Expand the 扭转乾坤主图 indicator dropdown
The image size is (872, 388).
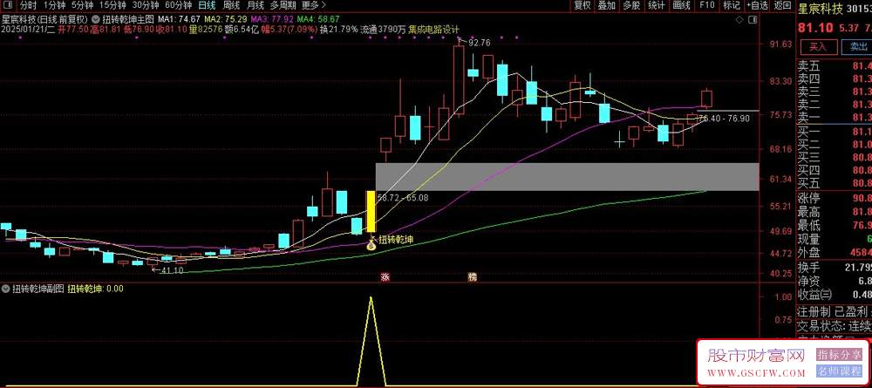click(x=98, y=17)
